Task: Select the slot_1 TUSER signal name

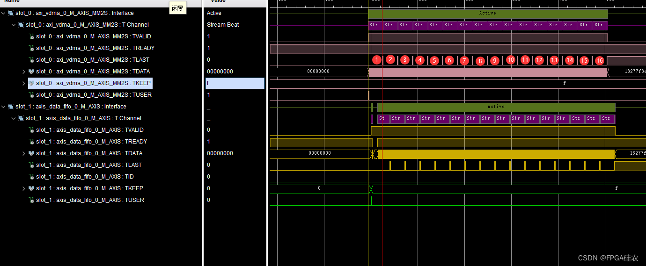Action: tap(90, 200)
